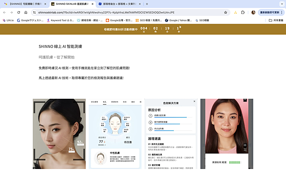Play the 皮膚炎症反應 cause item

tap(151, 116)
